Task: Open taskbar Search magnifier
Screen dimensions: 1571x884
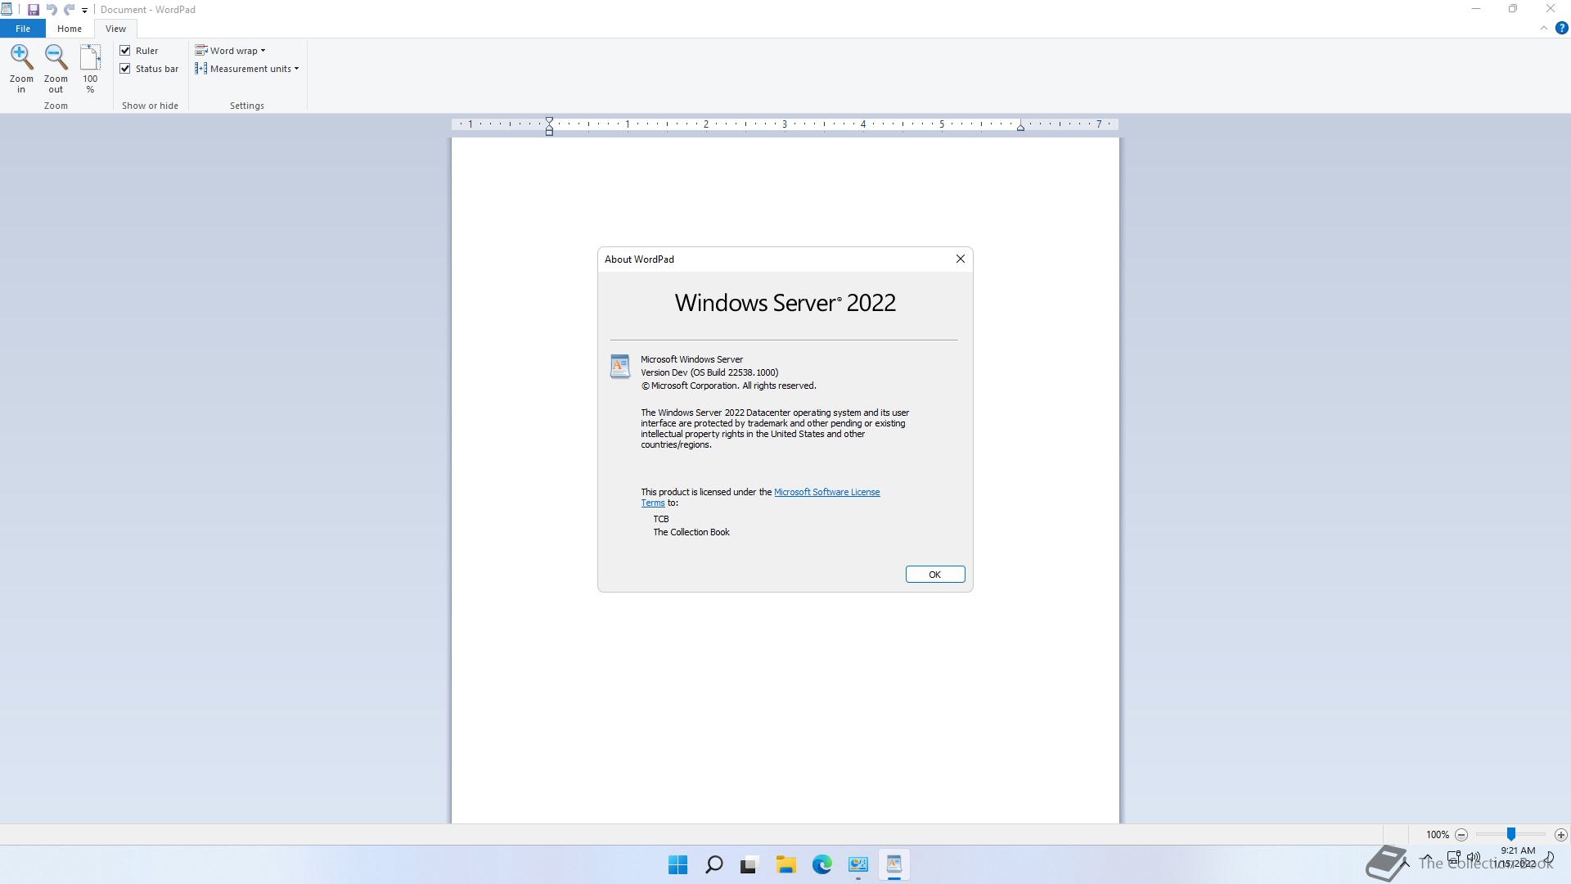Action: pyautogui.click(x=714, y=864)
